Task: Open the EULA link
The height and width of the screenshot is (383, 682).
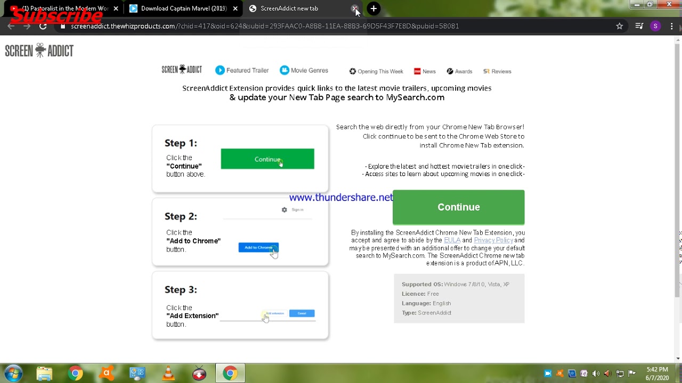Action: (452, 240)
